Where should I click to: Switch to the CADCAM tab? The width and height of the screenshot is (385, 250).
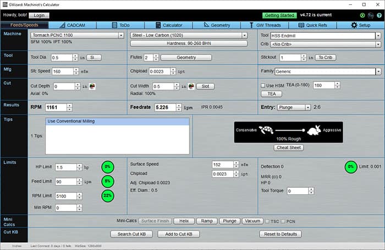pos(73,25)
